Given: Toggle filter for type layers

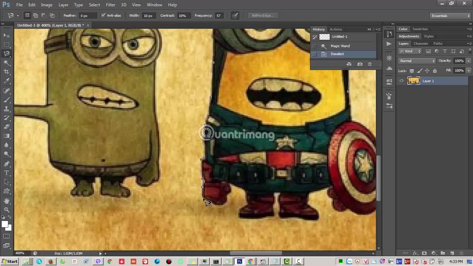Looking at the screenshot, I should coord(445,51).
